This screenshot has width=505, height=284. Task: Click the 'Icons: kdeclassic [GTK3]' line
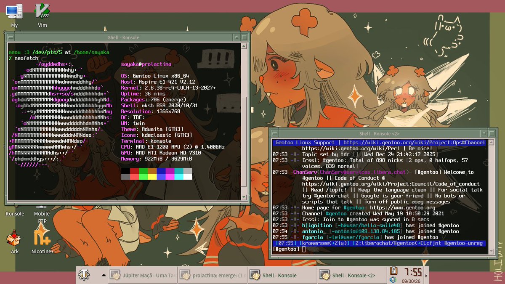pyautogui.click(x=157, y=135)
